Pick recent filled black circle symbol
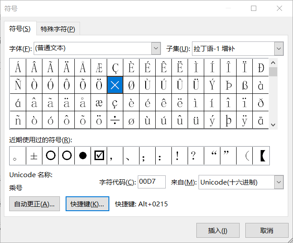293x243 pixels. coord(83,156)
